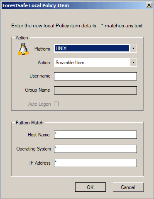Click the Auto Logon label

point(39,104)
